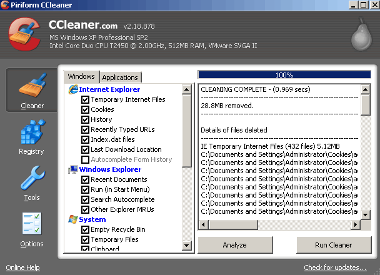Click the Analyze button

[x=235, y=245]
